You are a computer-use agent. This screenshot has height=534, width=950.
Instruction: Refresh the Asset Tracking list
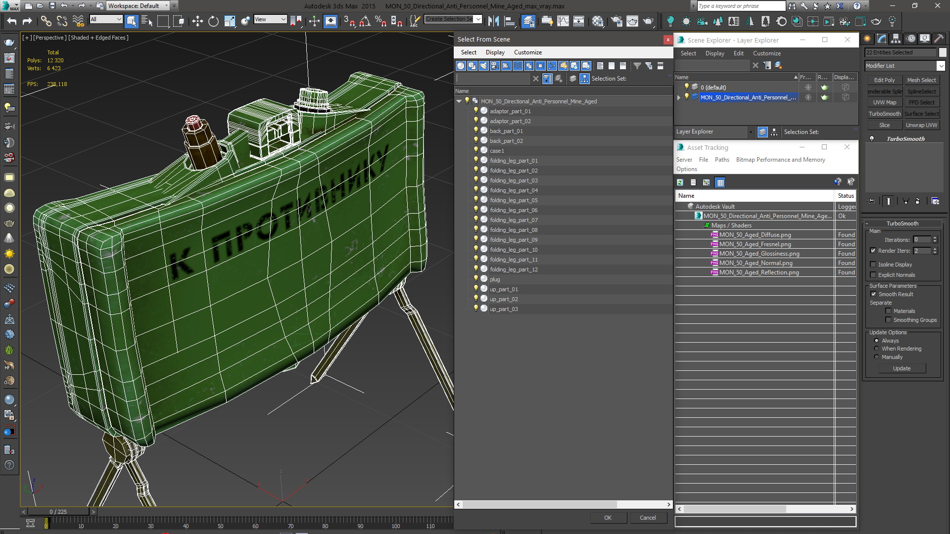click(x=680, y=182)
